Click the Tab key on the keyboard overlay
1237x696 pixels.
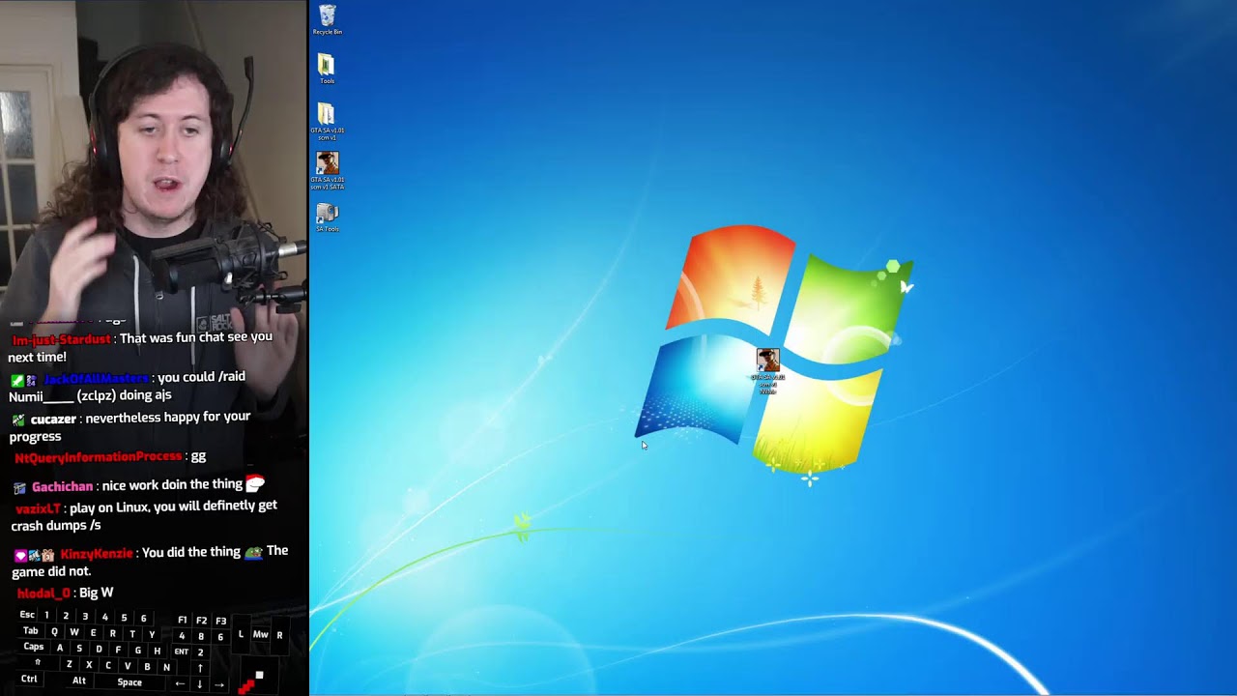coord(30,631)
